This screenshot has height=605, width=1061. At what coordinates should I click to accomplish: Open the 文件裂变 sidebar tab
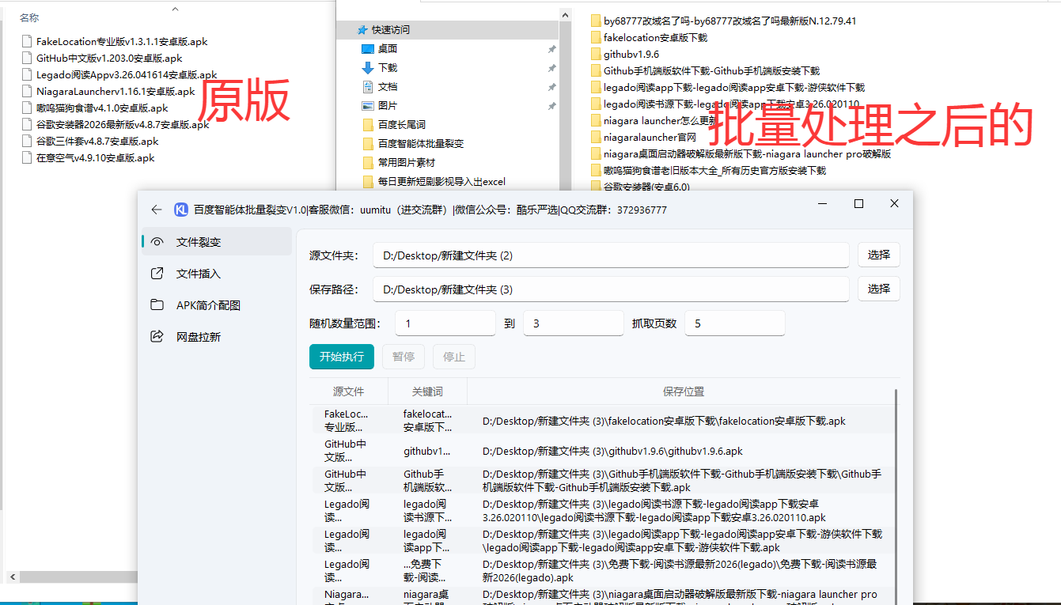217,242
